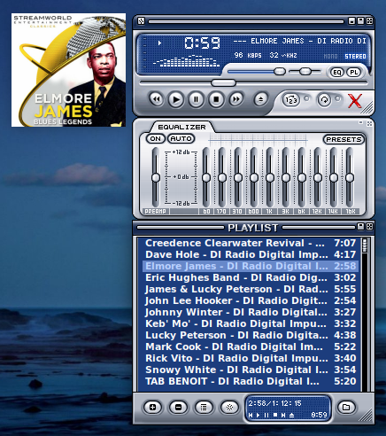Screen dimensions: 386x436
Task: Click the playlist mini play button
Action: tap(259, 415)
